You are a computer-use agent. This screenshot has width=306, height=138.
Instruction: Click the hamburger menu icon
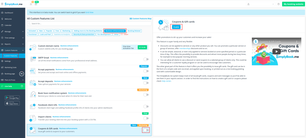tap(2, 4)
